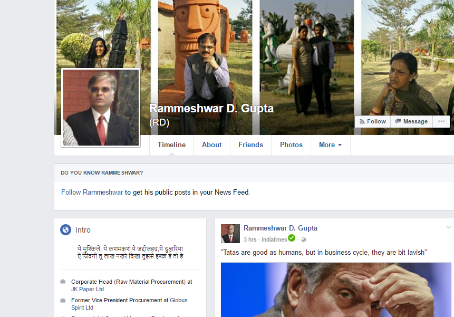The height and width of the screenshot is (317, 454).
Task: Expand the More dropdown tab
Action: 331,145
